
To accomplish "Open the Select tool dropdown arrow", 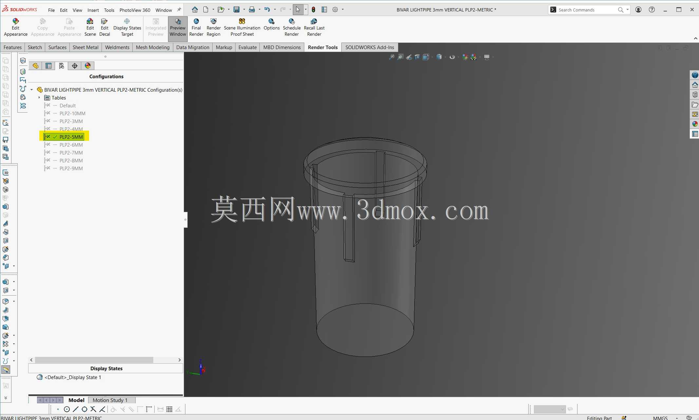I will click(306, 9).
